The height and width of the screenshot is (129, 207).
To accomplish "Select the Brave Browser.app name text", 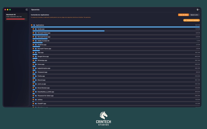I will [43, 88].
